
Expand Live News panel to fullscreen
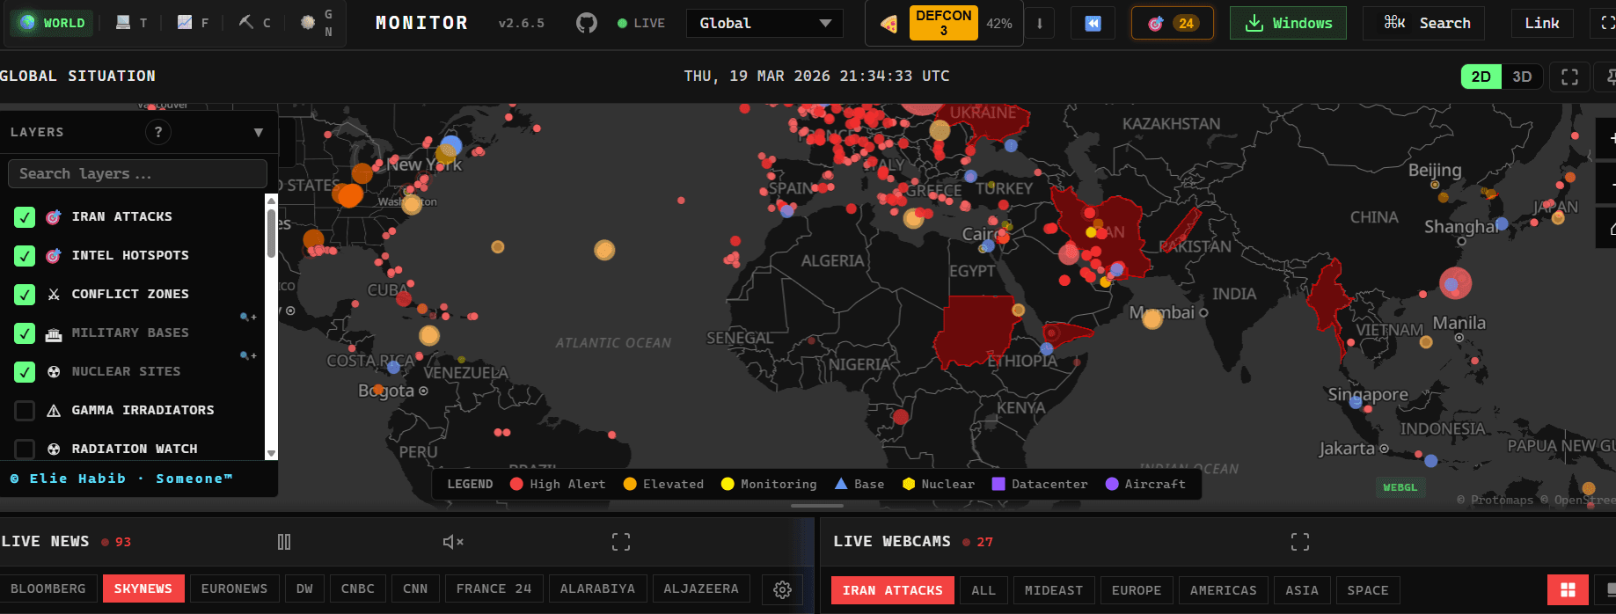(621, 542)
